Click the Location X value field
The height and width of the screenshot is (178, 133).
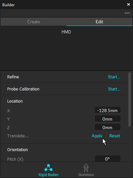pos(107,110)
